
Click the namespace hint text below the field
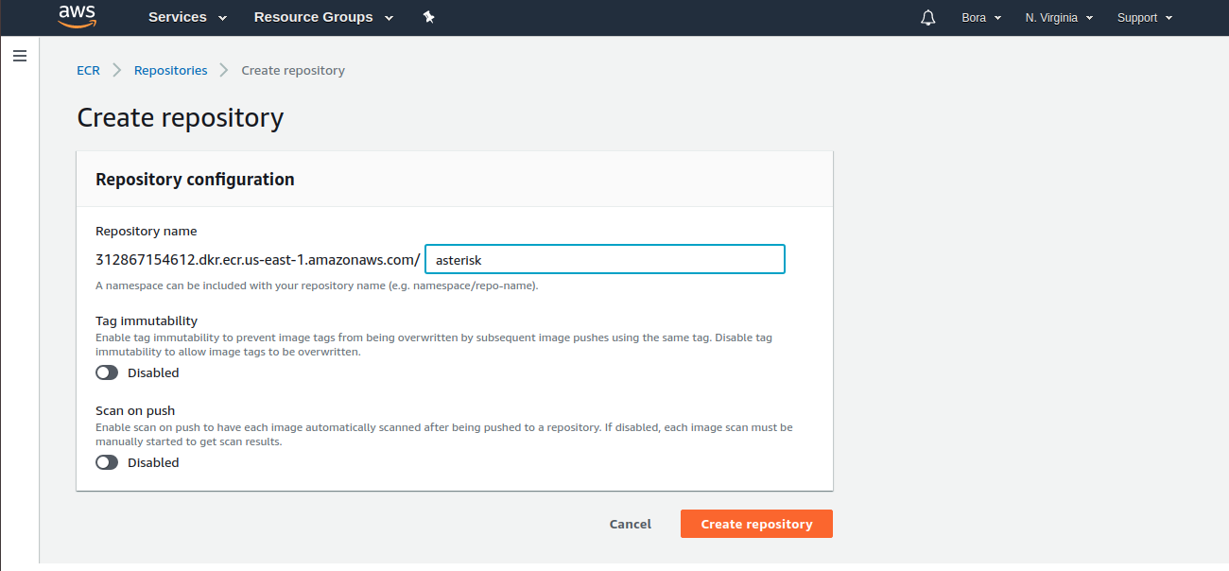coord(317,285)
